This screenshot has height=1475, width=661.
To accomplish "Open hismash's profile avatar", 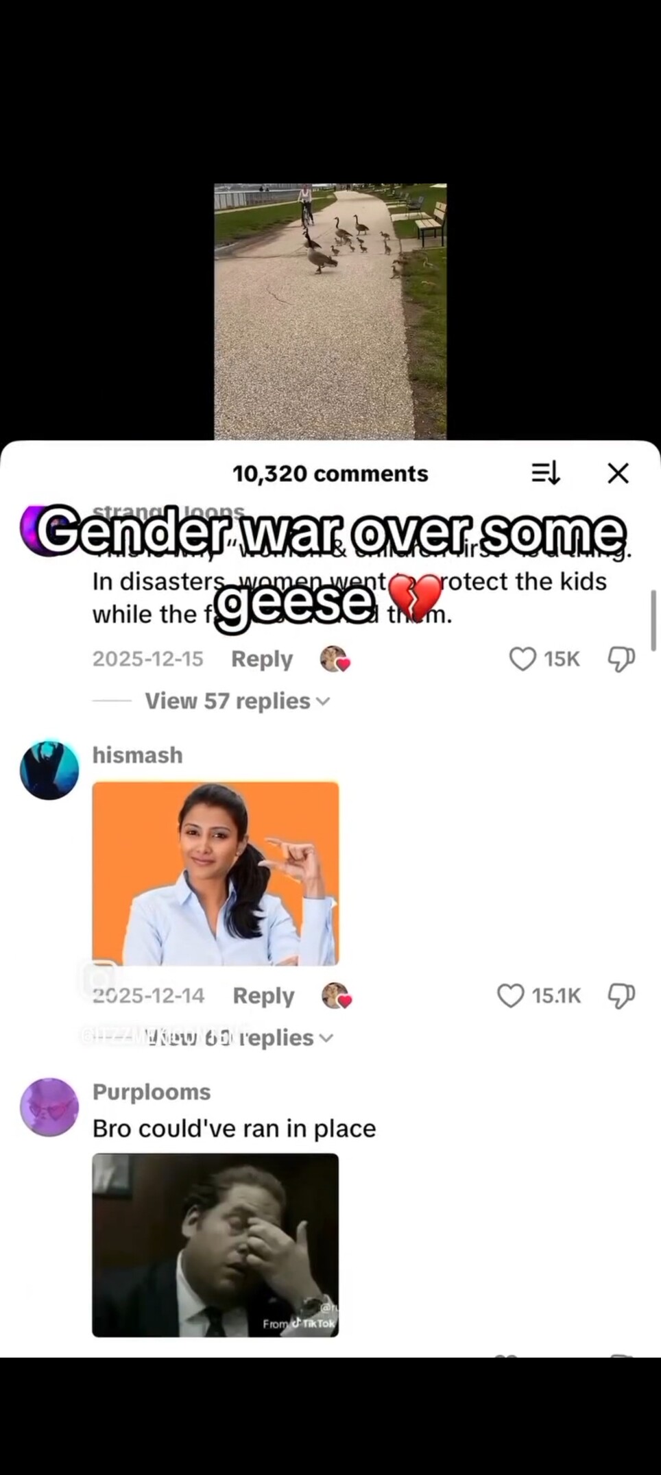I will (49, 770).
